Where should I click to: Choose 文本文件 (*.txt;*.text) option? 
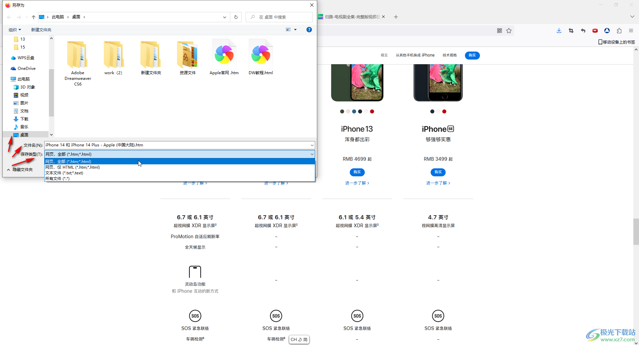coord(180,173)
